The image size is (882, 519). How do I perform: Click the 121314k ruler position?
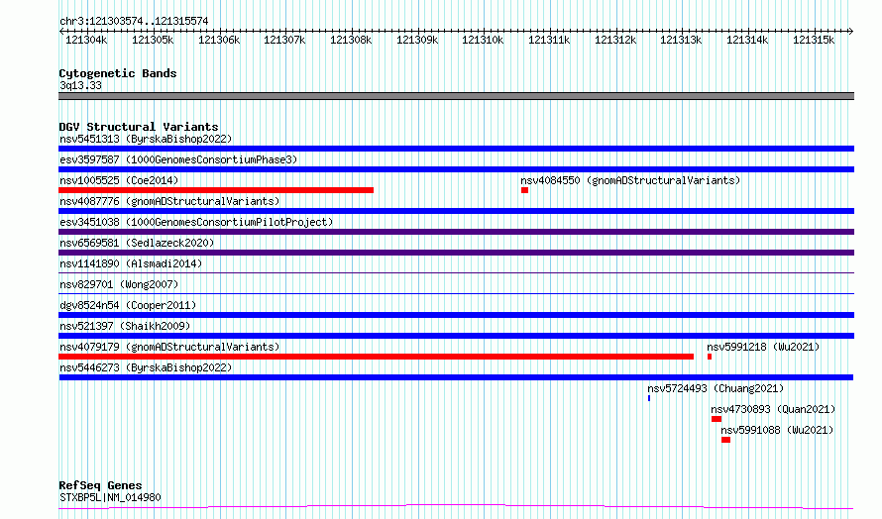(747, 40)
